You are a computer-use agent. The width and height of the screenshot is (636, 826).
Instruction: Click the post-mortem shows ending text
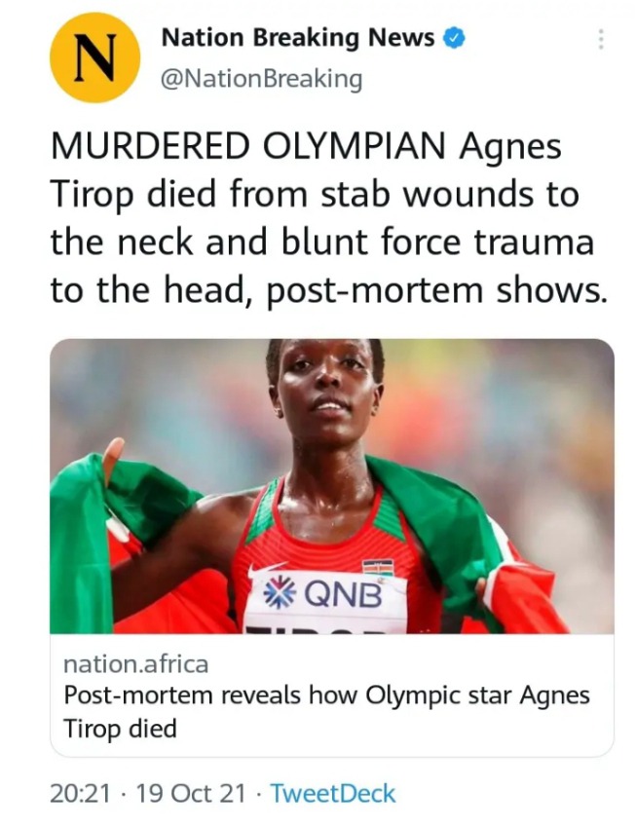point(434,290)
